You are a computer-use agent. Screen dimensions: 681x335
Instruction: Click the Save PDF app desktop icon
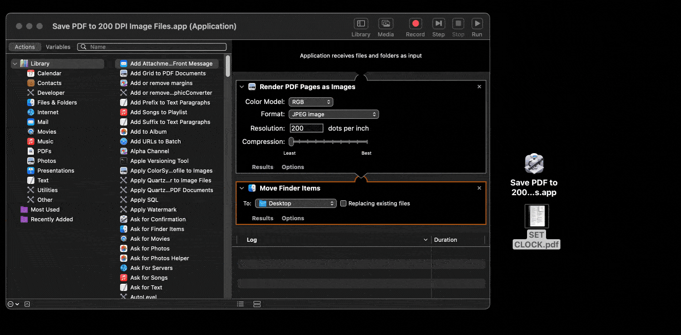click(x=534, y=164)
